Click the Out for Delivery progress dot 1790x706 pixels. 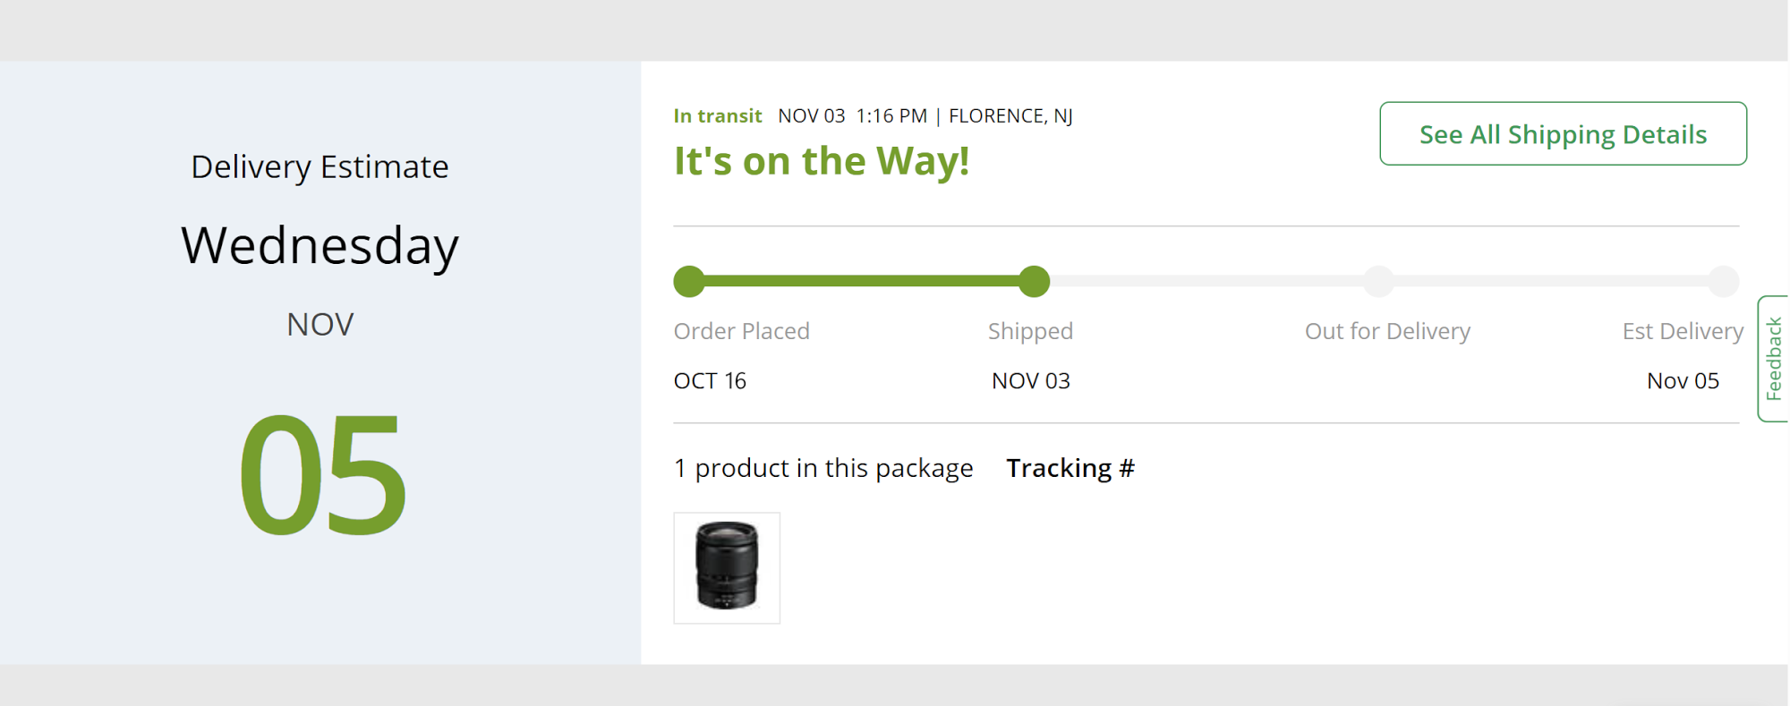coord(1378,281)
